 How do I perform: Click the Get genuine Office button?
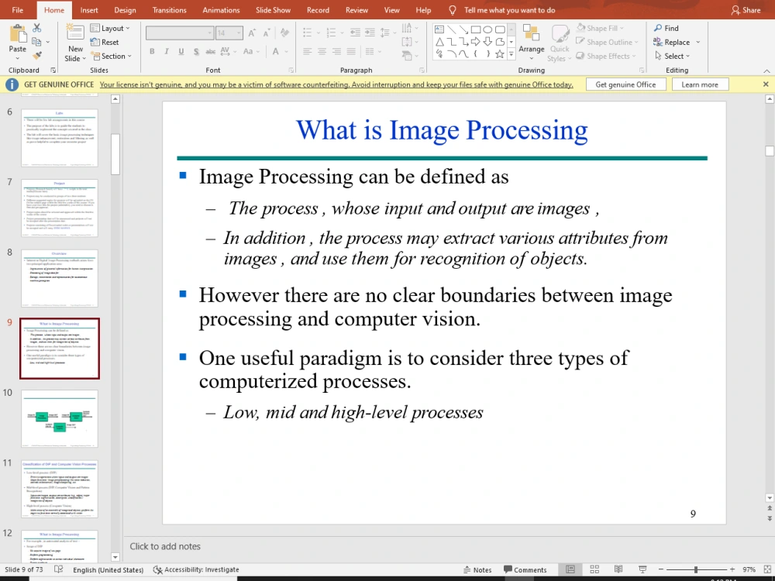tap(625, 84)
